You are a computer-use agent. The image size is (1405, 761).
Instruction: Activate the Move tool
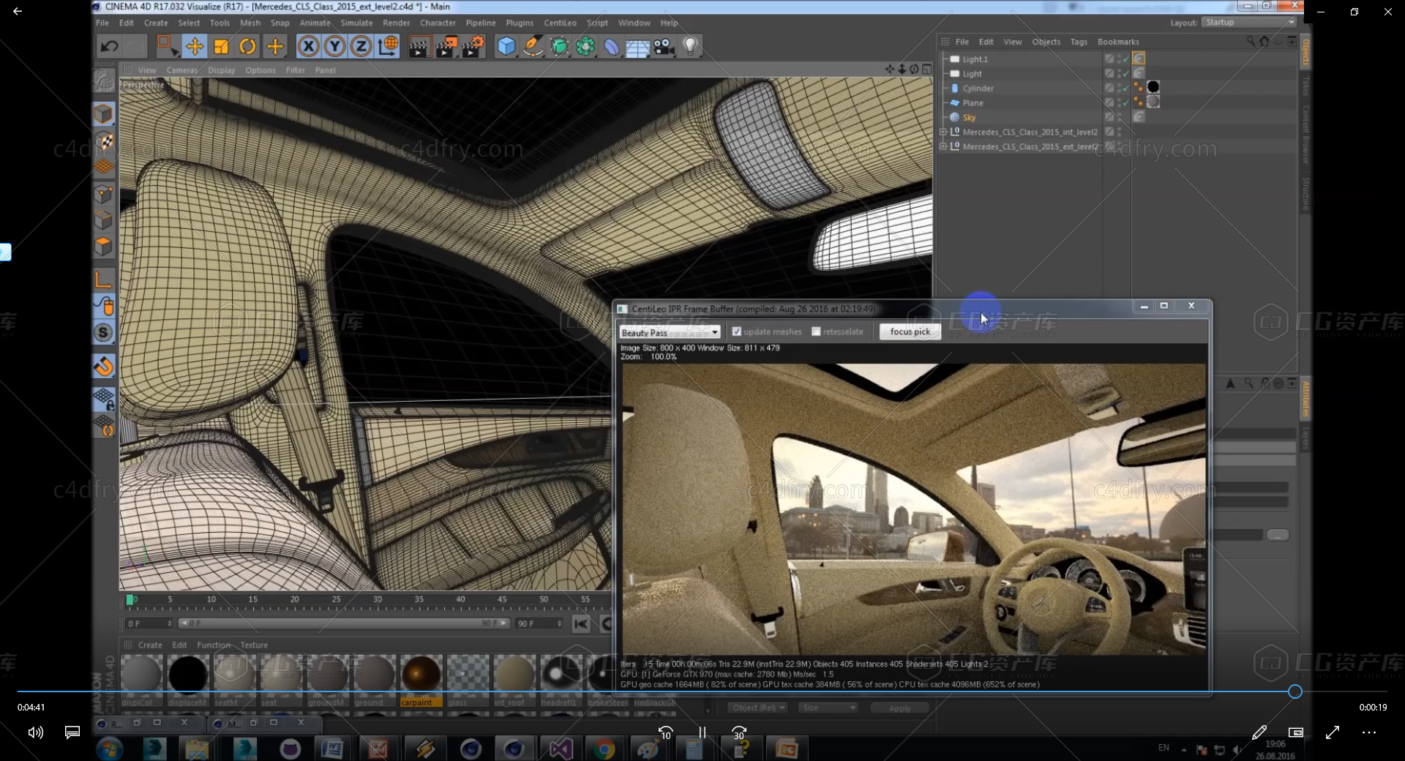[x=195, y=47]
